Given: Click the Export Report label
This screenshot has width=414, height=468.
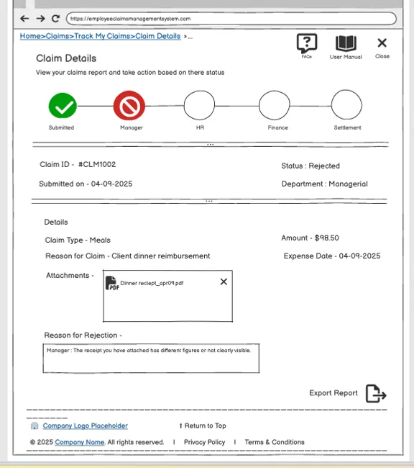Looking at the screenshot, I should [x=333, y=393].
